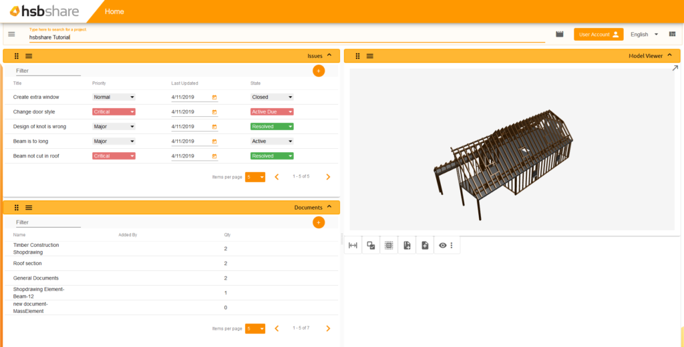Sort issues by Last Updated column header

[x=184, y=83]
